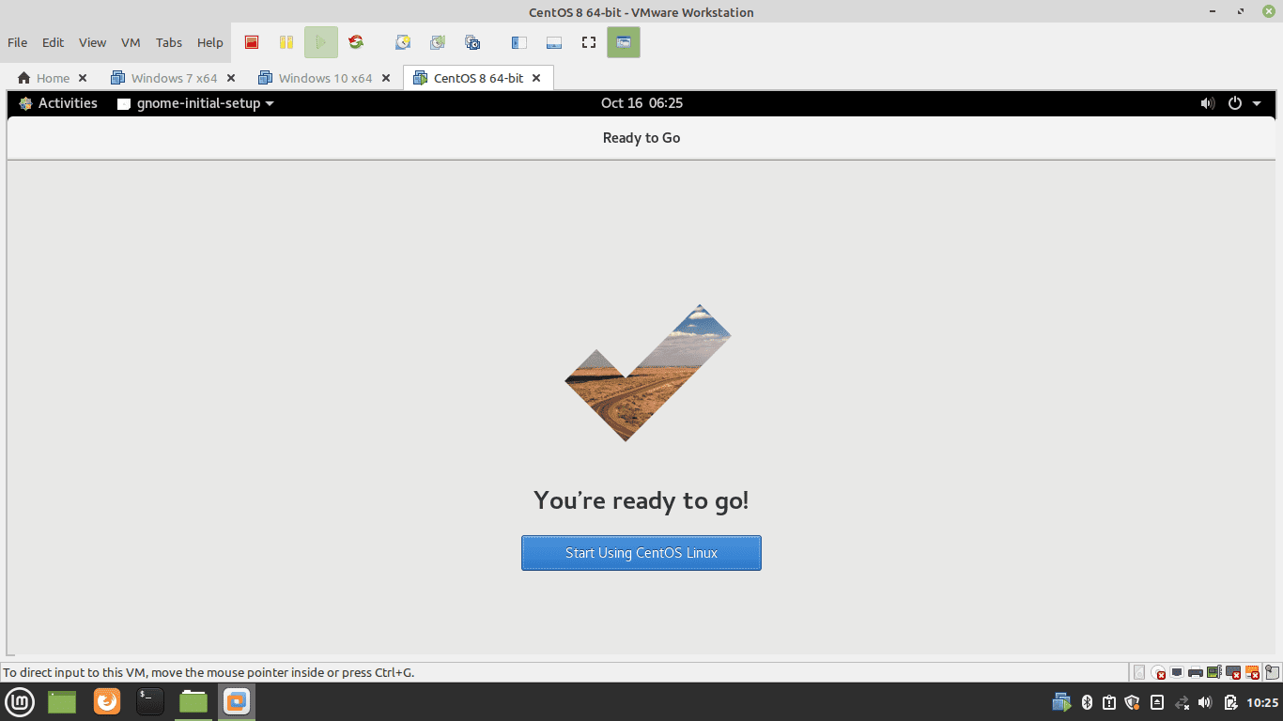1283x721 pixels.
Task: Open the File menu
Action: 17,42
